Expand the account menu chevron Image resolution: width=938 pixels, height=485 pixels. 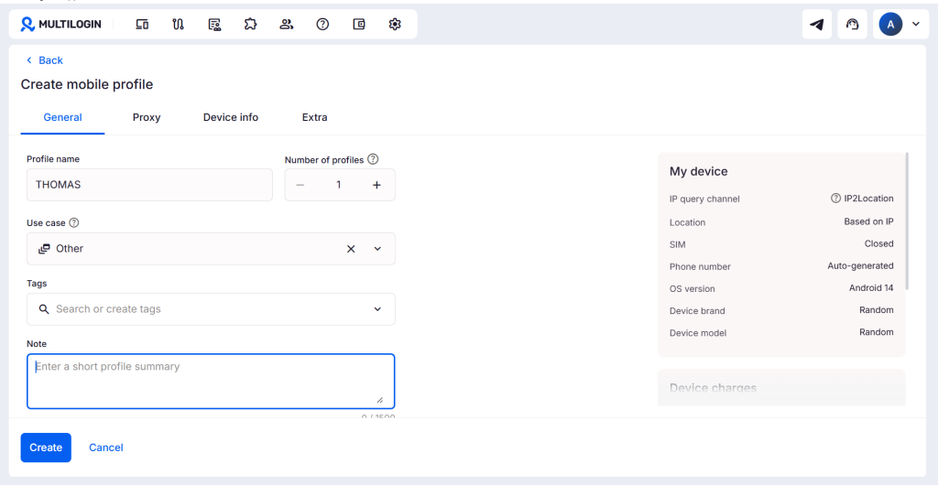pos(916,25)
